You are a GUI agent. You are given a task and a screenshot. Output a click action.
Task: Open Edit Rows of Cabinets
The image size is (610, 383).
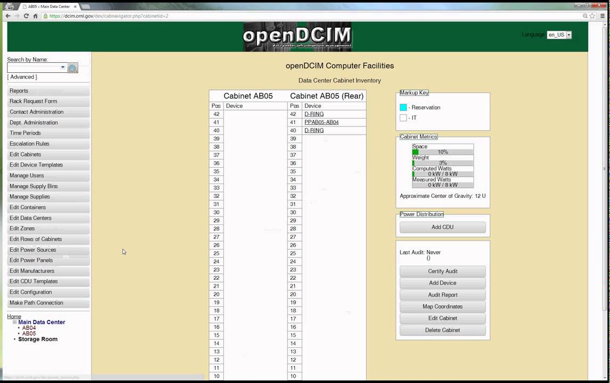click(x=48, y=239)
